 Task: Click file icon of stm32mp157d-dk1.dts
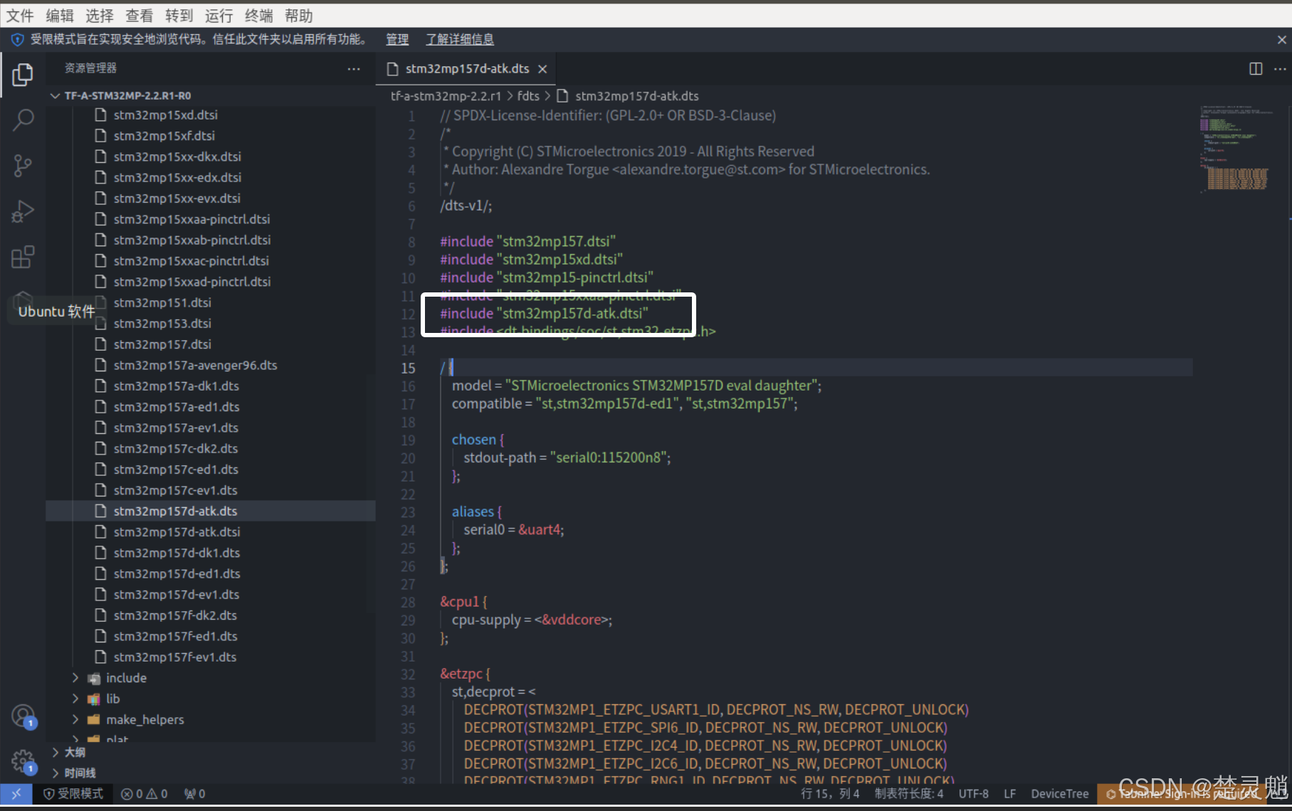click(x=100, y=553)
